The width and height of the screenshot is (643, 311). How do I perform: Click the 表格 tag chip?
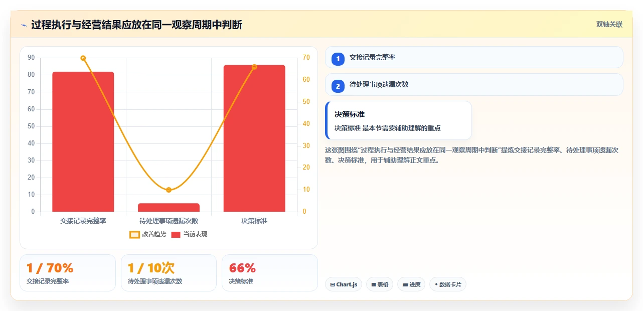point(380,284)
